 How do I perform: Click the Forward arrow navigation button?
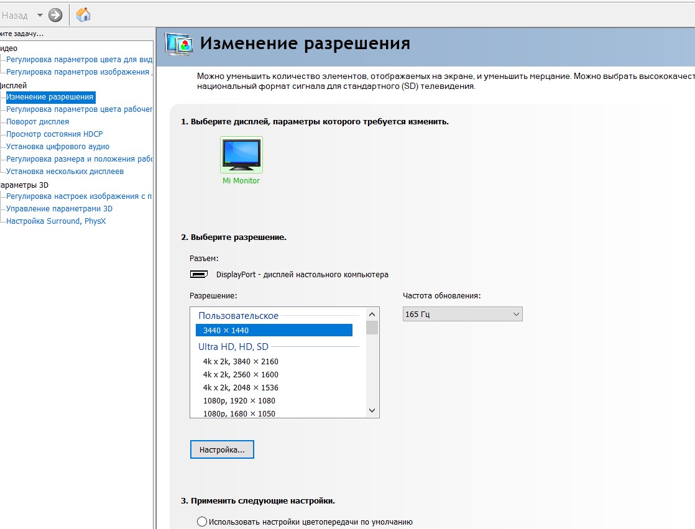55,15
